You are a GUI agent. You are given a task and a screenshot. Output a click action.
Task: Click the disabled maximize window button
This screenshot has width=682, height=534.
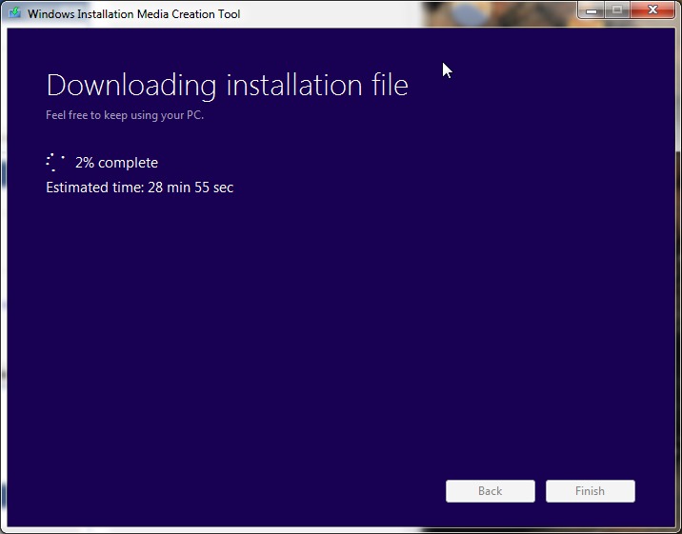click(617, 10)
